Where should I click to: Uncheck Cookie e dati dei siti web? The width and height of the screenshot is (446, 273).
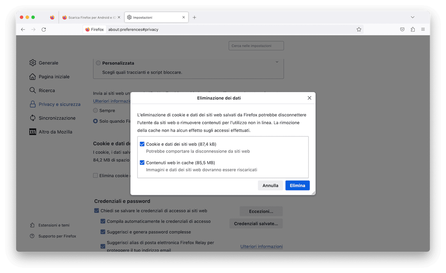tap(142, 144)
